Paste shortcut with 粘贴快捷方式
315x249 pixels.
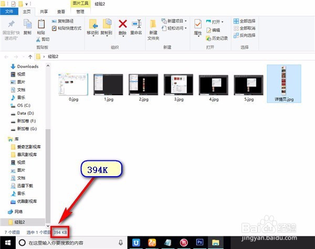pos(67,28)
